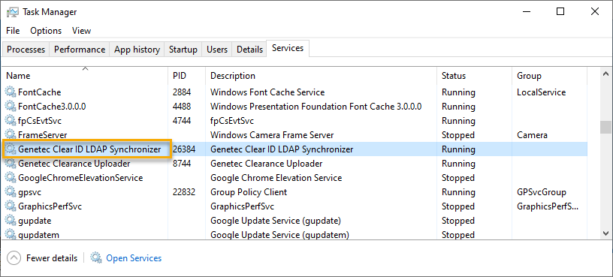The height and width of the screenshot is (277, 613).
Task: Click the vertical scrollbar thumb
Action: [606, 127]
